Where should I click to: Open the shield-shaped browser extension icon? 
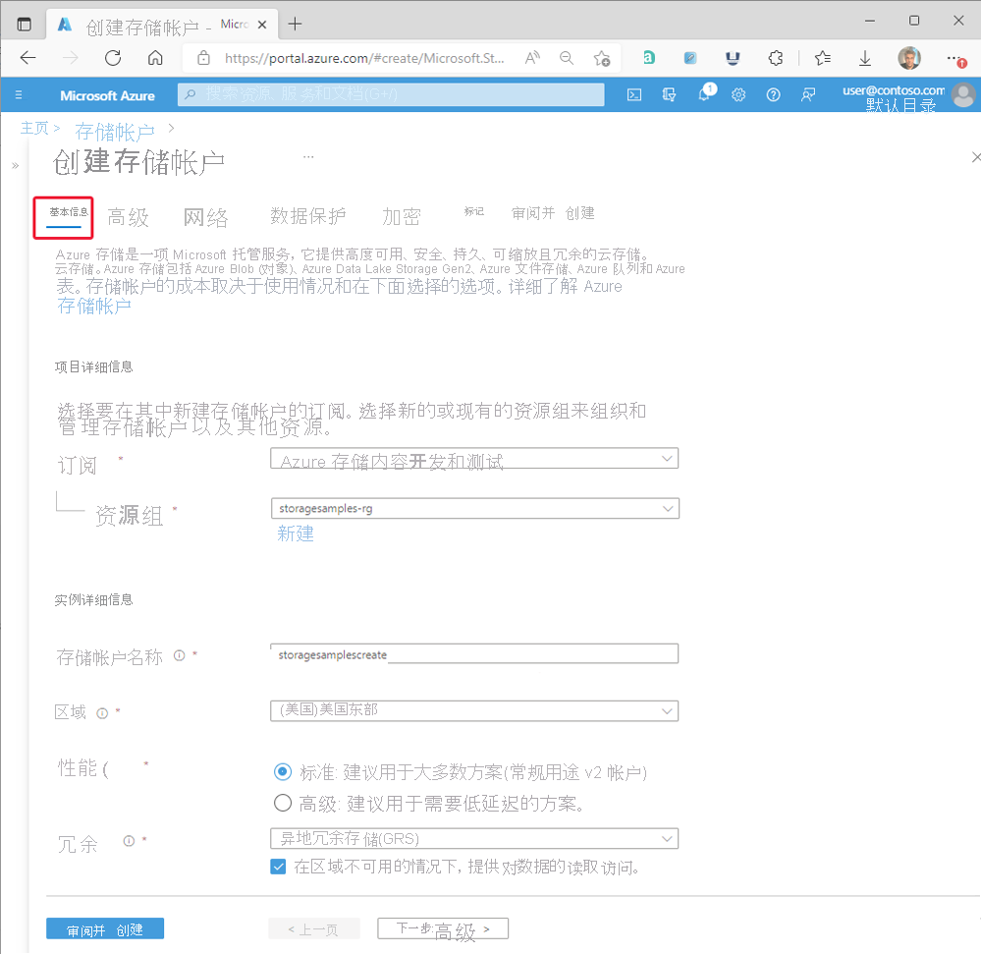tap(733, 58)
